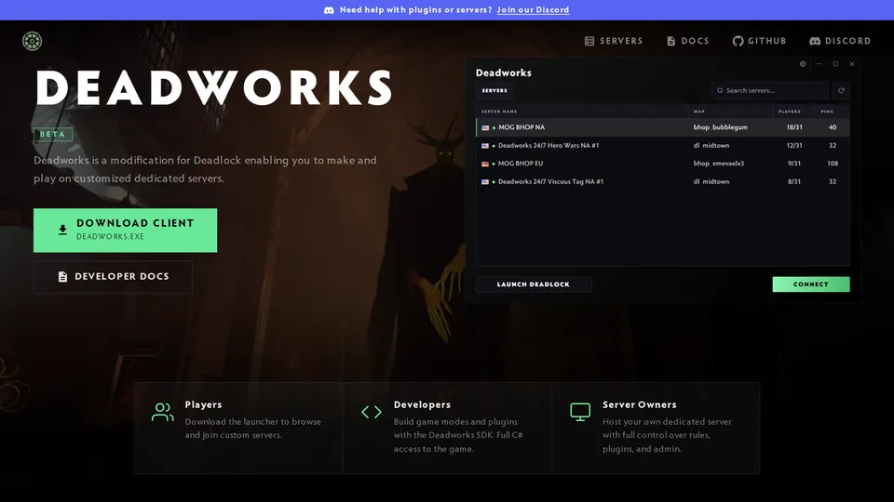Click the server list icon in Servers nav

pyautogui.click(x=589, y=41)
